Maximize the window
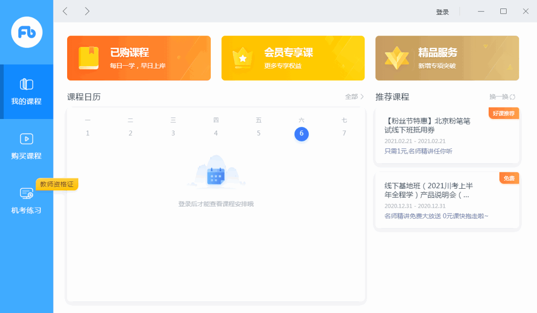537x313 pixels. [x=503, y=12]
